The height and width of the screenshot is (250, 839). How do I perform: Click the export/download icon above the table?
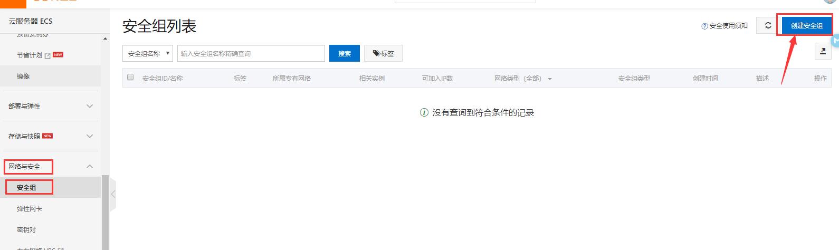(x=823, y=51)
